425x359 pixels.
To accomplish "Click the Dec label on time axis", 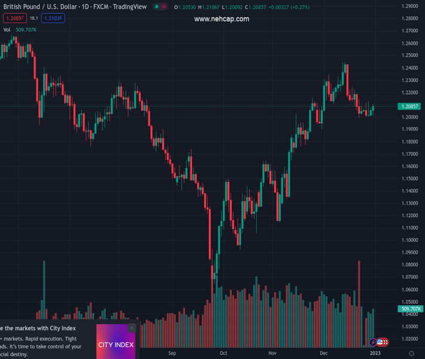I will tap(324, 354).
